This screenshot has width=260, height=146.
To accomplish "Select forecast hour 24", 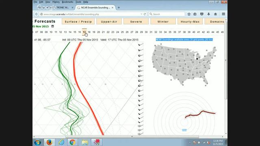I will [117, 32].
